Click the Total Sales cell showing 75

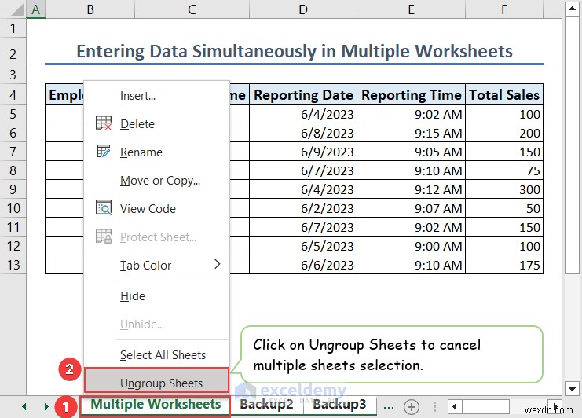pos(504,170)
